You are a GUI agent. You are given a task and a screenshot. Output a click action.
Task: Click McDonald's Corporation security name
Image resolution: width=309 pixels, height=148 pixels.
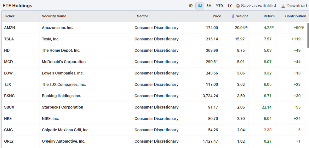tap(64, 62)
